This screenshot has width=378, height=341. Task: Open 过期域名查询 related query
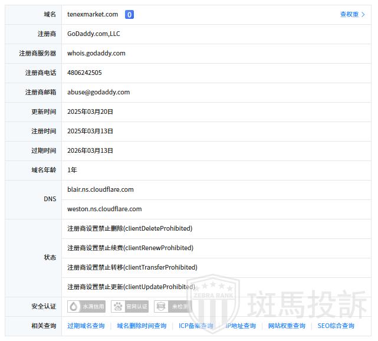[x=86, y=326]
